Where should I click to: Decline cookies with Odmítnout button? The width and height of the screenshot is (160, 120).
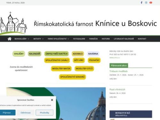pyautogui.click(x=26, y=113)
